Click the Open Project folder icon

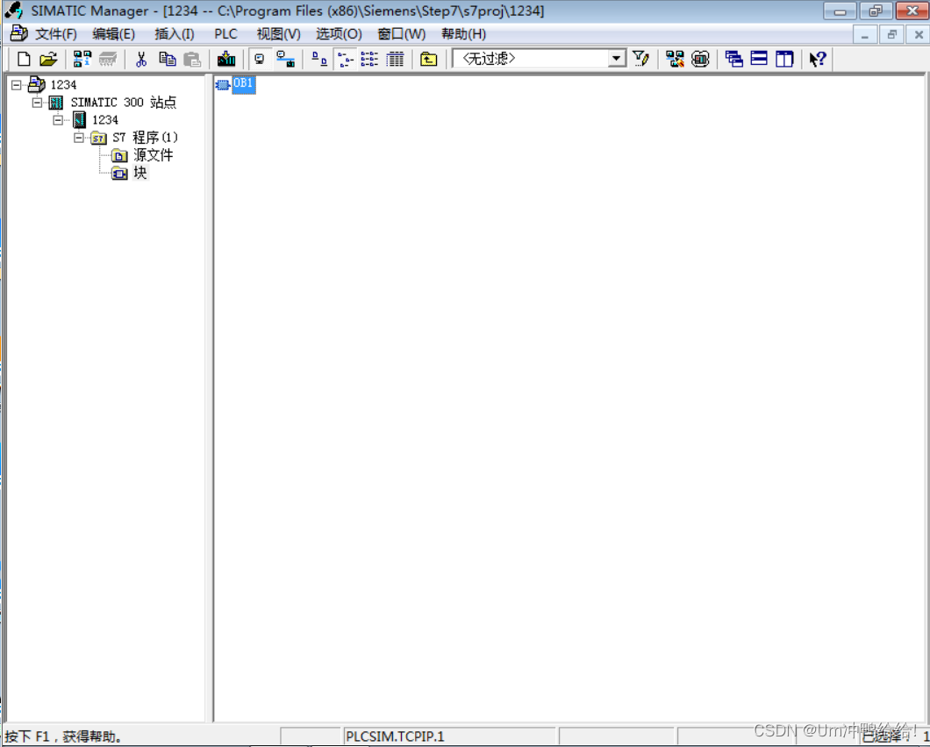(48, 59)
